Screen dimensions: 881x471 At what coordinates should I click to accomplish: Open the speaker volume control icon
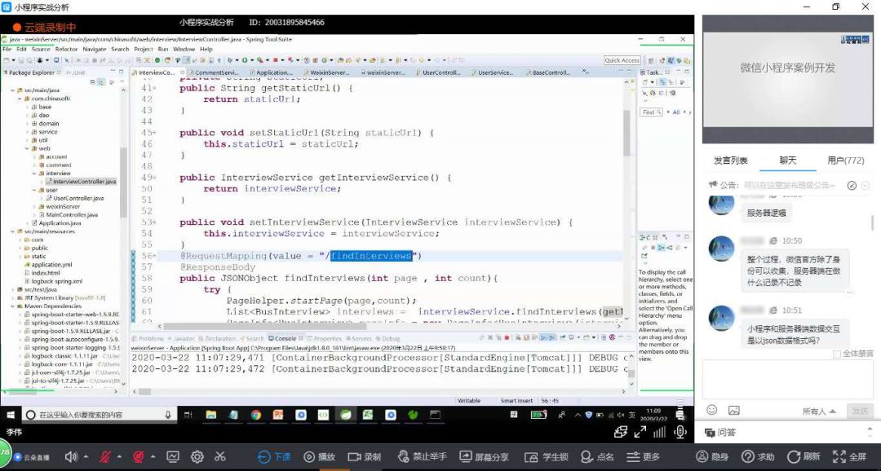point(71,457)
